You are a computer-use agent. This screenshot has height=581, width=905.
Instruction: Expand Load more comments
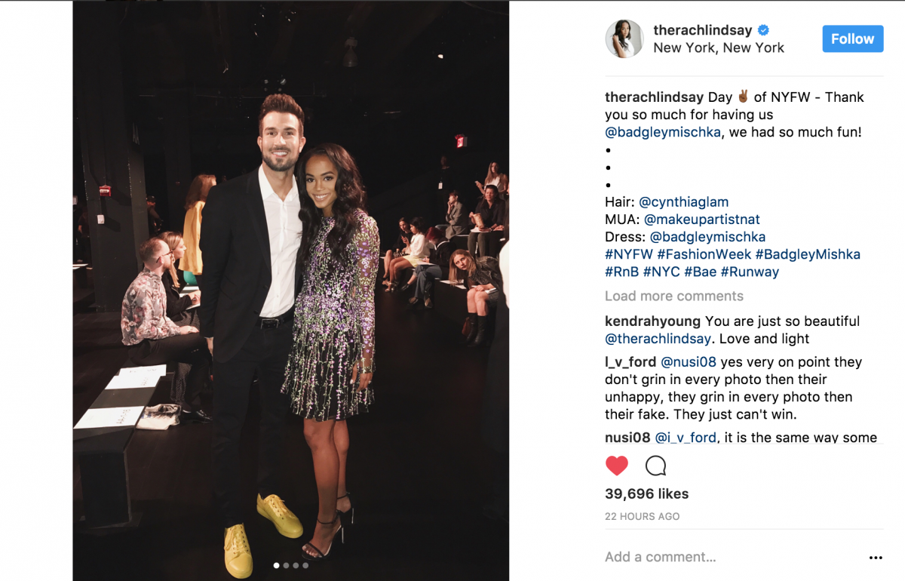[674, 296]
